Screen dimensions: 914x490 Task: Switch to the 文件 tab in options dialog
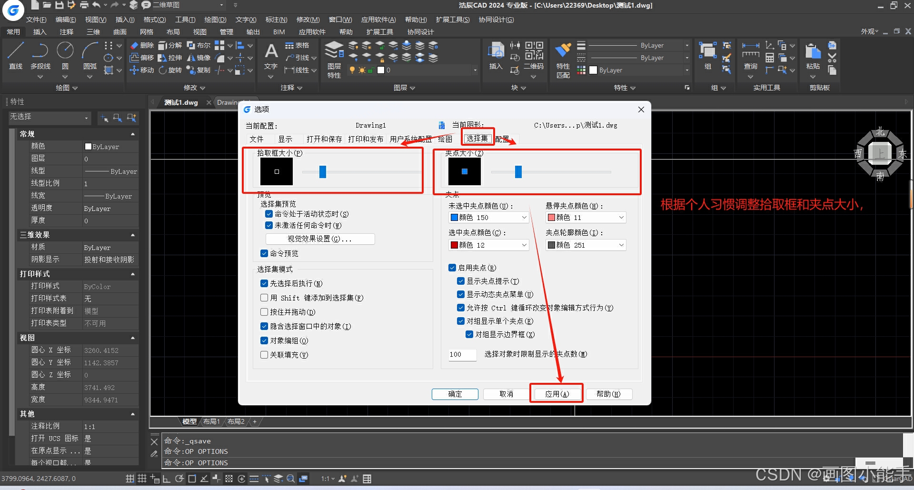[257, 139]
